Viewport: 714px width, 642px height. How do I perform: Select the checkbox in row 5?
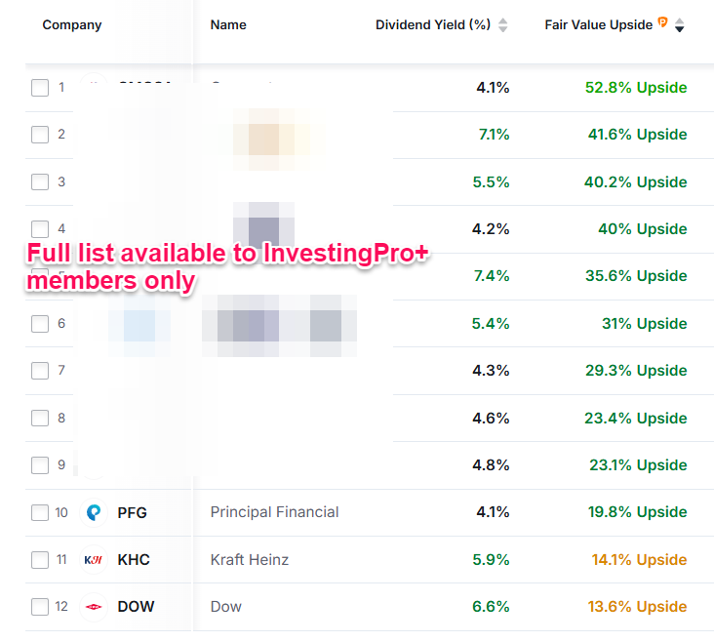coord(40,276)
